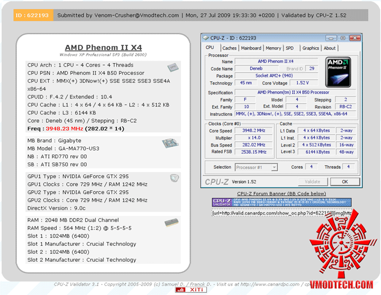Click the CPU-Z Validator forum banner image
The image size is (381, 295).
282,202
